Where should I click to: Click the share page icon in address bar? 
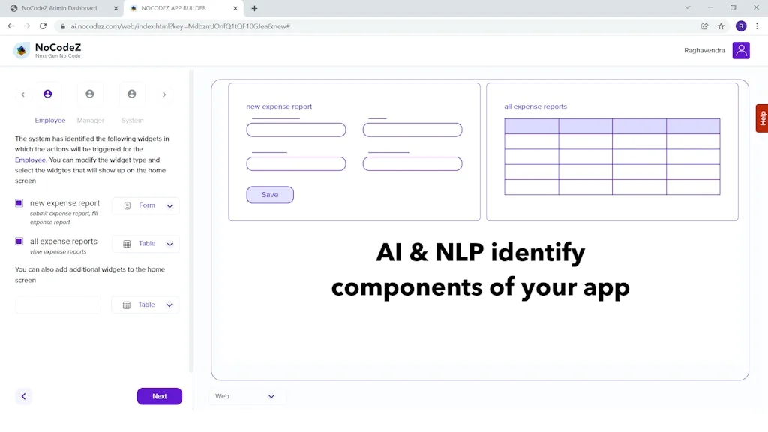pyautogui.click(x=705, y=26)
